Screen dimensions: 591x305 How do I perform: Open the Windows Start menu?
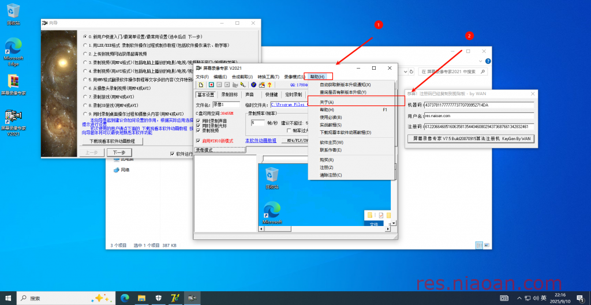(x=8, y=298)
